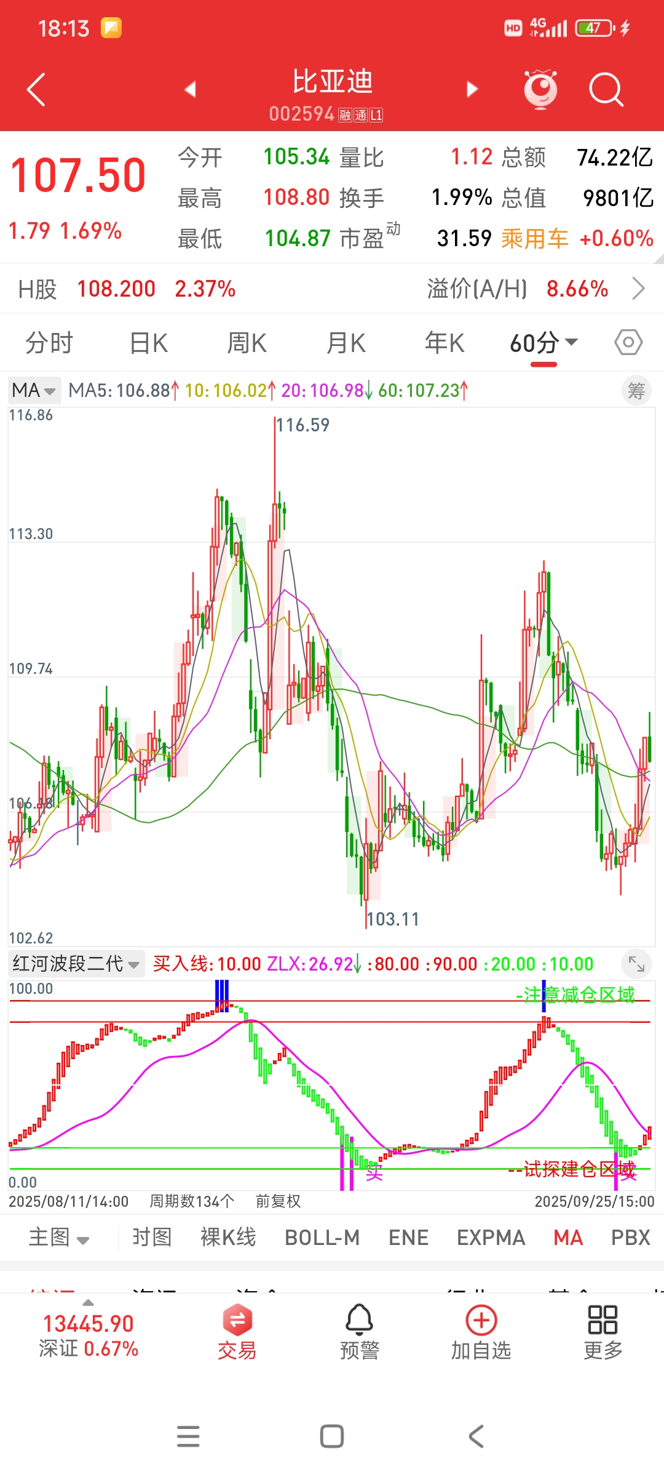The width and height of the screenshot is (664, 1477).
Task: Tap the current price 107.50
Action: point(78,175)
